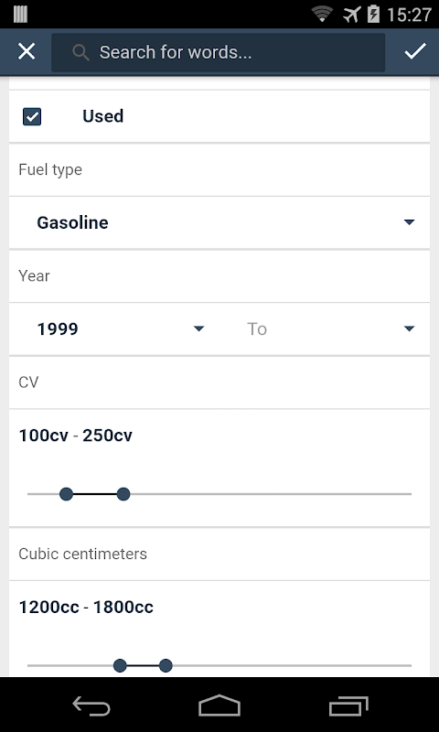Tap the magnifier search icon
The height and width of the screenshot is (732, 439).
pyautogui.click(x=80, y=53)
